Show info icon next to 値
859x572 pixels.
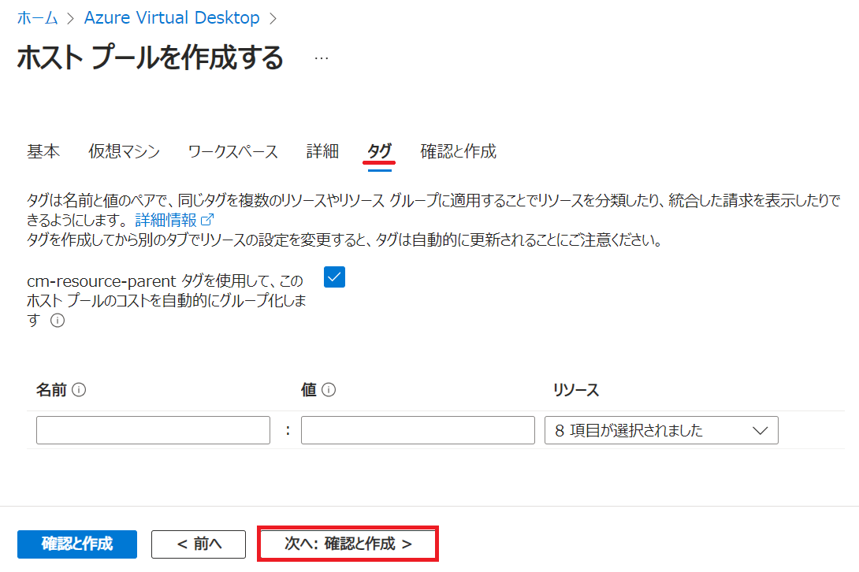[x=329, y=389]
